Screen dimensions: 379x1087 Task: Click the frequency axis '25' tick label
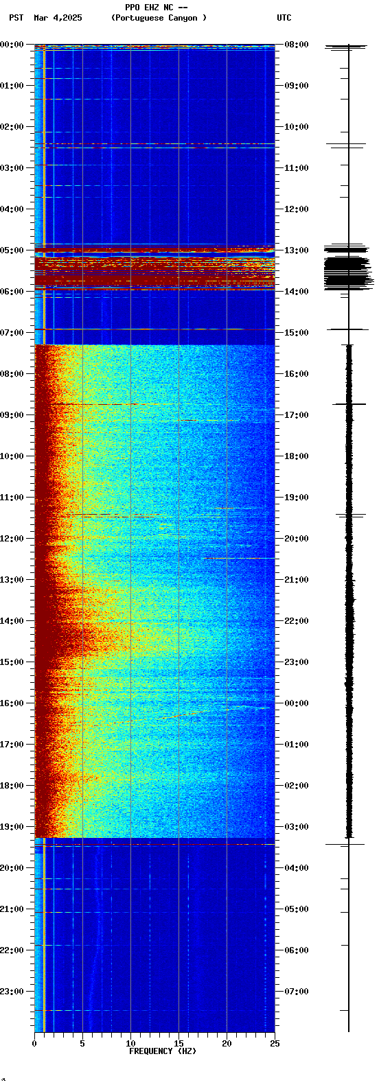275,1044
